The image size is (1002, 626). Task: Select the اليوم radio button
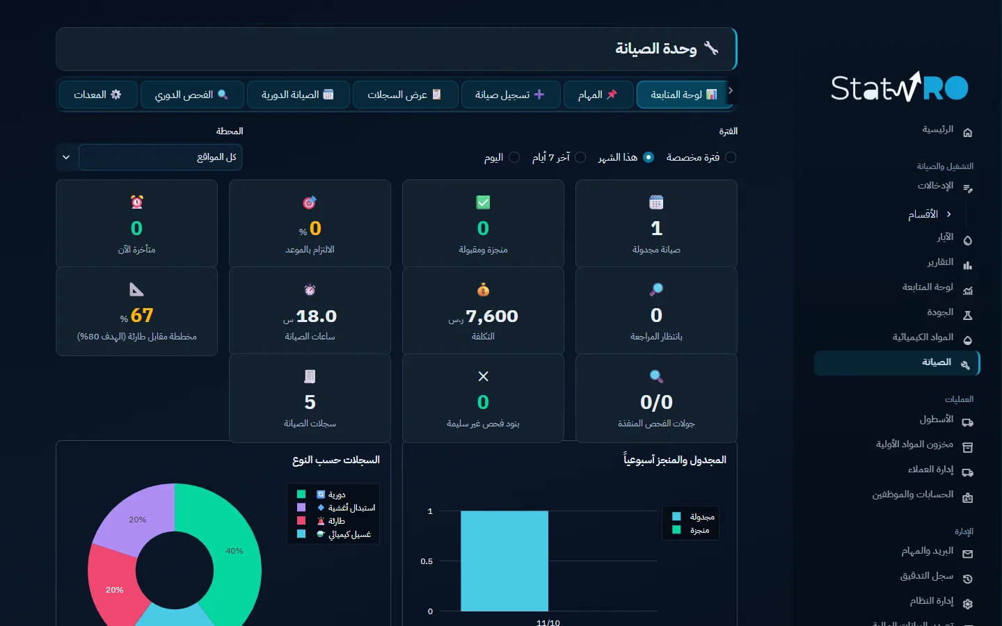click(514, 157)
